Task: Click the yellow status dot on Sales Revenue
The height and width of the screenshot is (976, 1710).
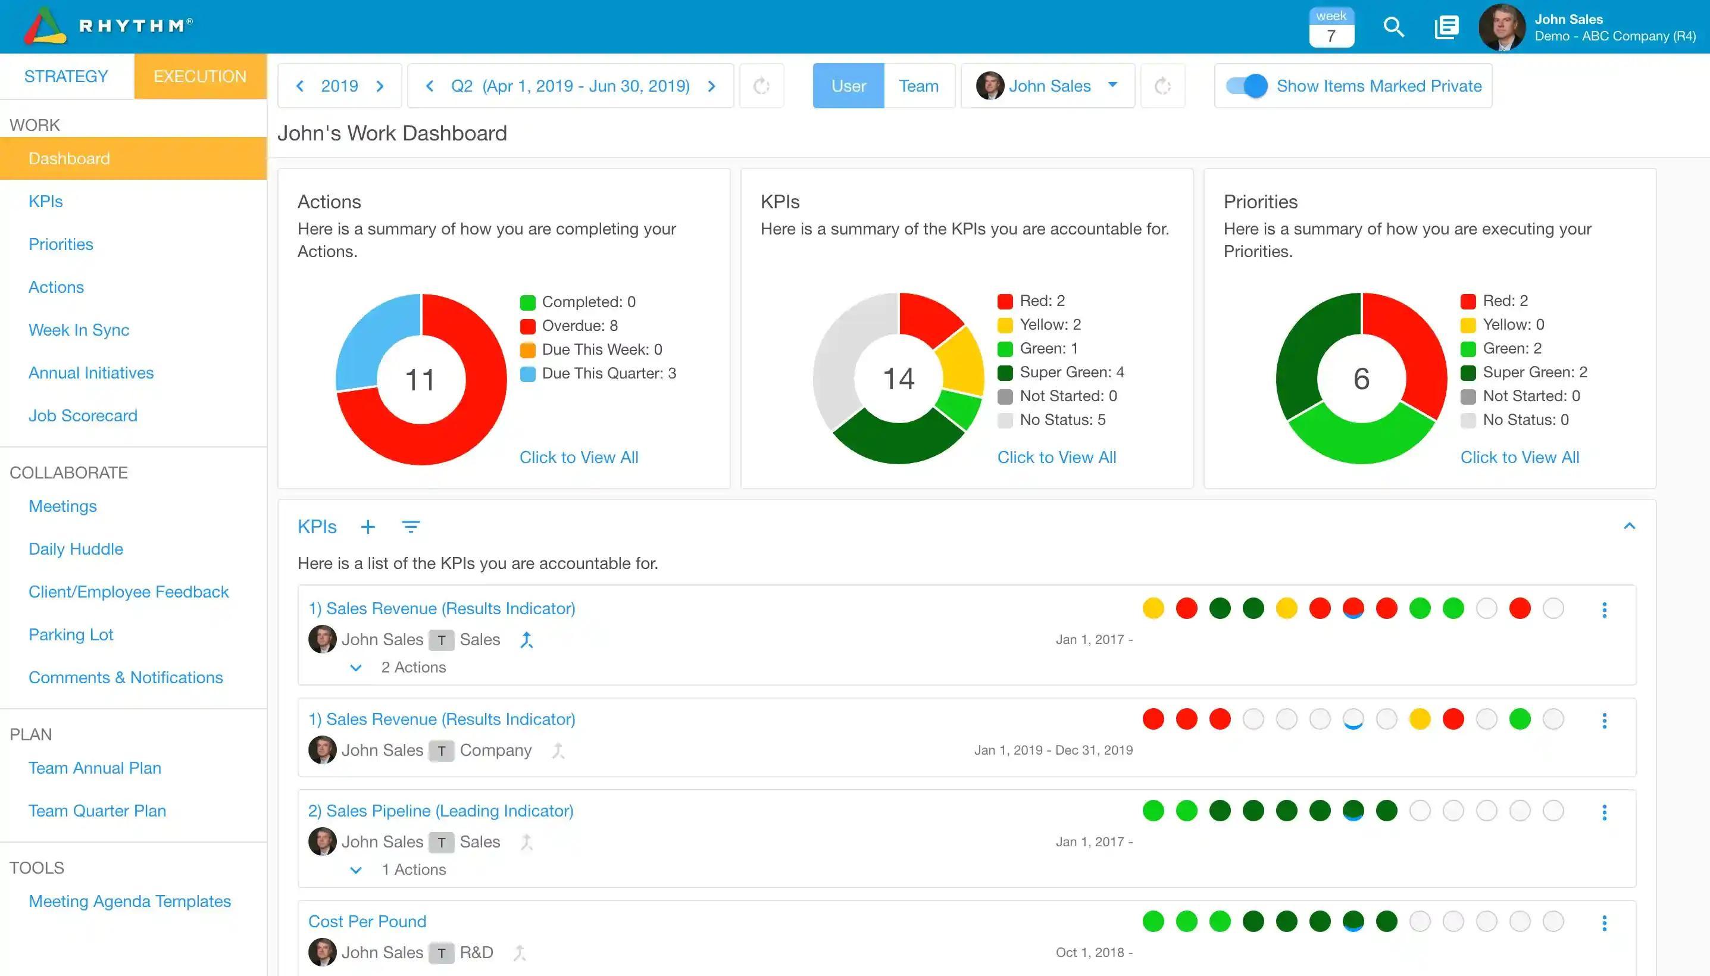Action: pyautogui.click(x=1151, y=607)
